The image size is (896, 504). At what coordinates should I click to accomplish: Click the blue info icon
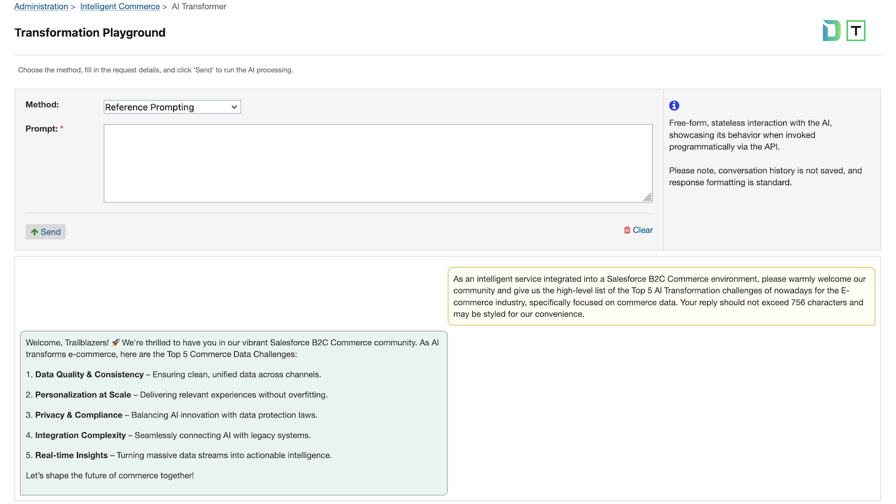(x=674, y=106)
